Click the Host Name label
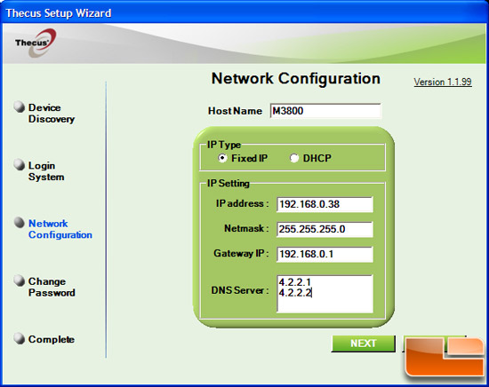Screen dimensions: 489x387 (235, 111)
